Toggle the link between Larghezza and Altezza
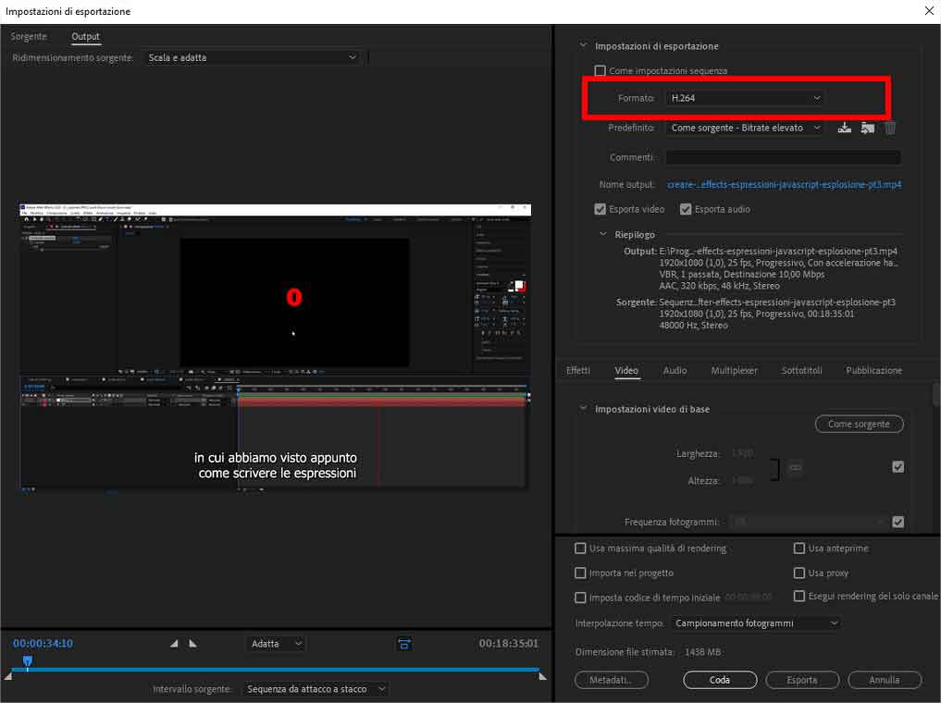This screenshot has height=703, width=941. click(x=794, y=467)
